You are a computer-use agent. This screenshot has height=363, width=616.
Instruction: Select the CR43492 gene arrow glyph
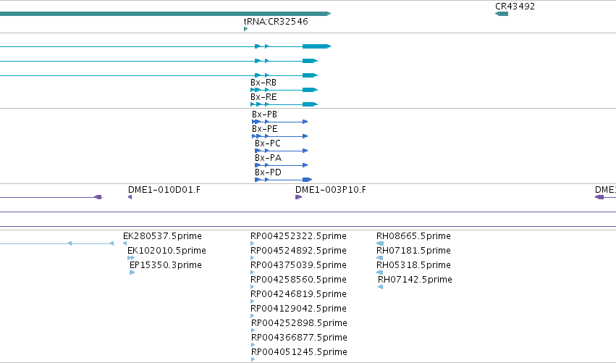coord(502,14)
